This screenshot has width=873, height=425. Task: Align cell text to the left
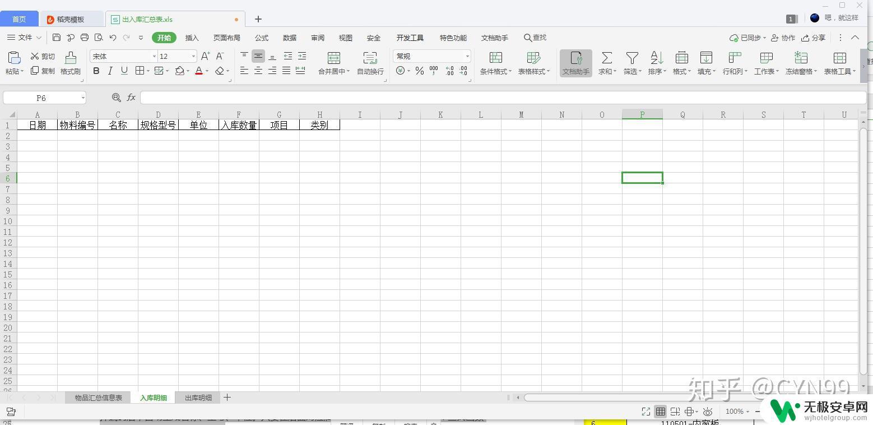click(244, 71)
